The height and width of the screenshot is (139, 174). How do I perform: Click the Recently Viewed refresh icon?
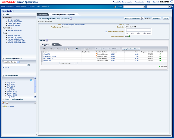[x=31, y=80]
